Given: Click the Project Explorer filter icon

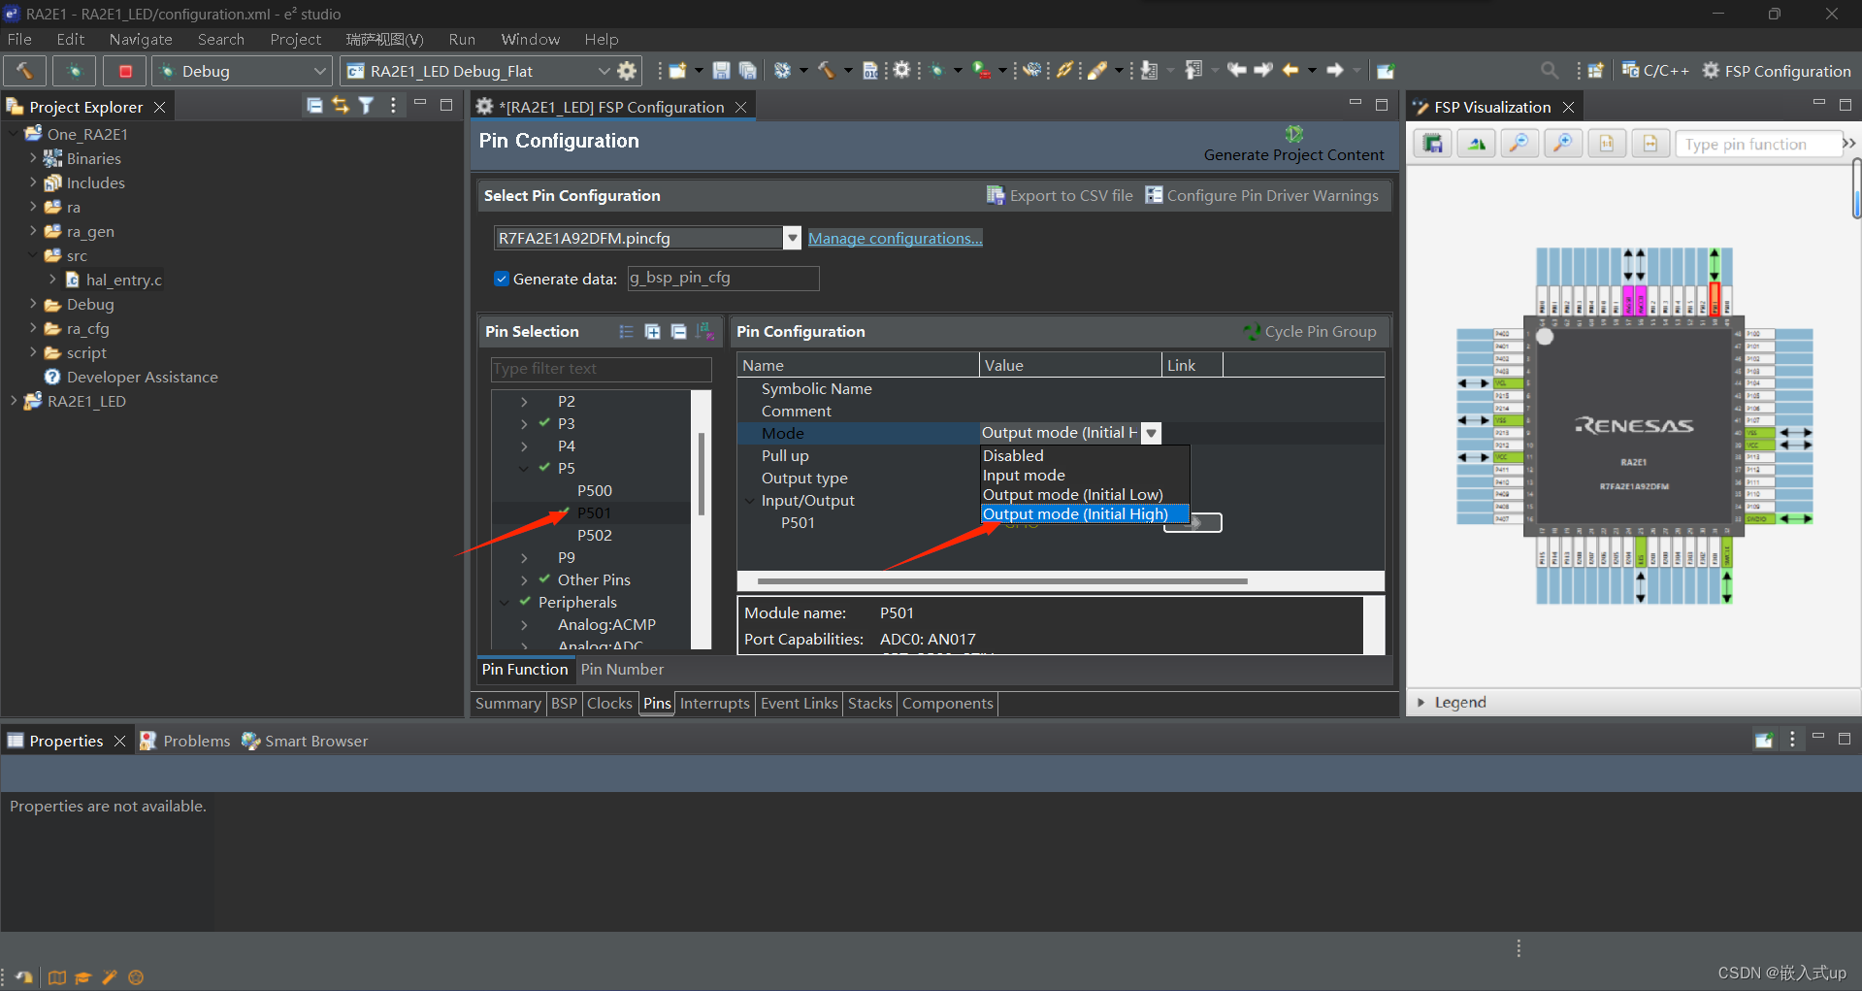Looking at the screenshot, I should pos(366,106).
